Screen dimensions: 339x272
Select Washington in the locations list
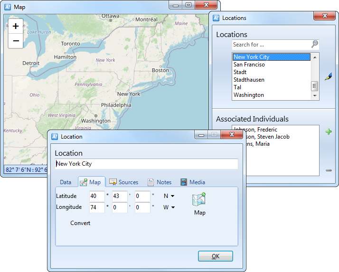coord(249,95)
